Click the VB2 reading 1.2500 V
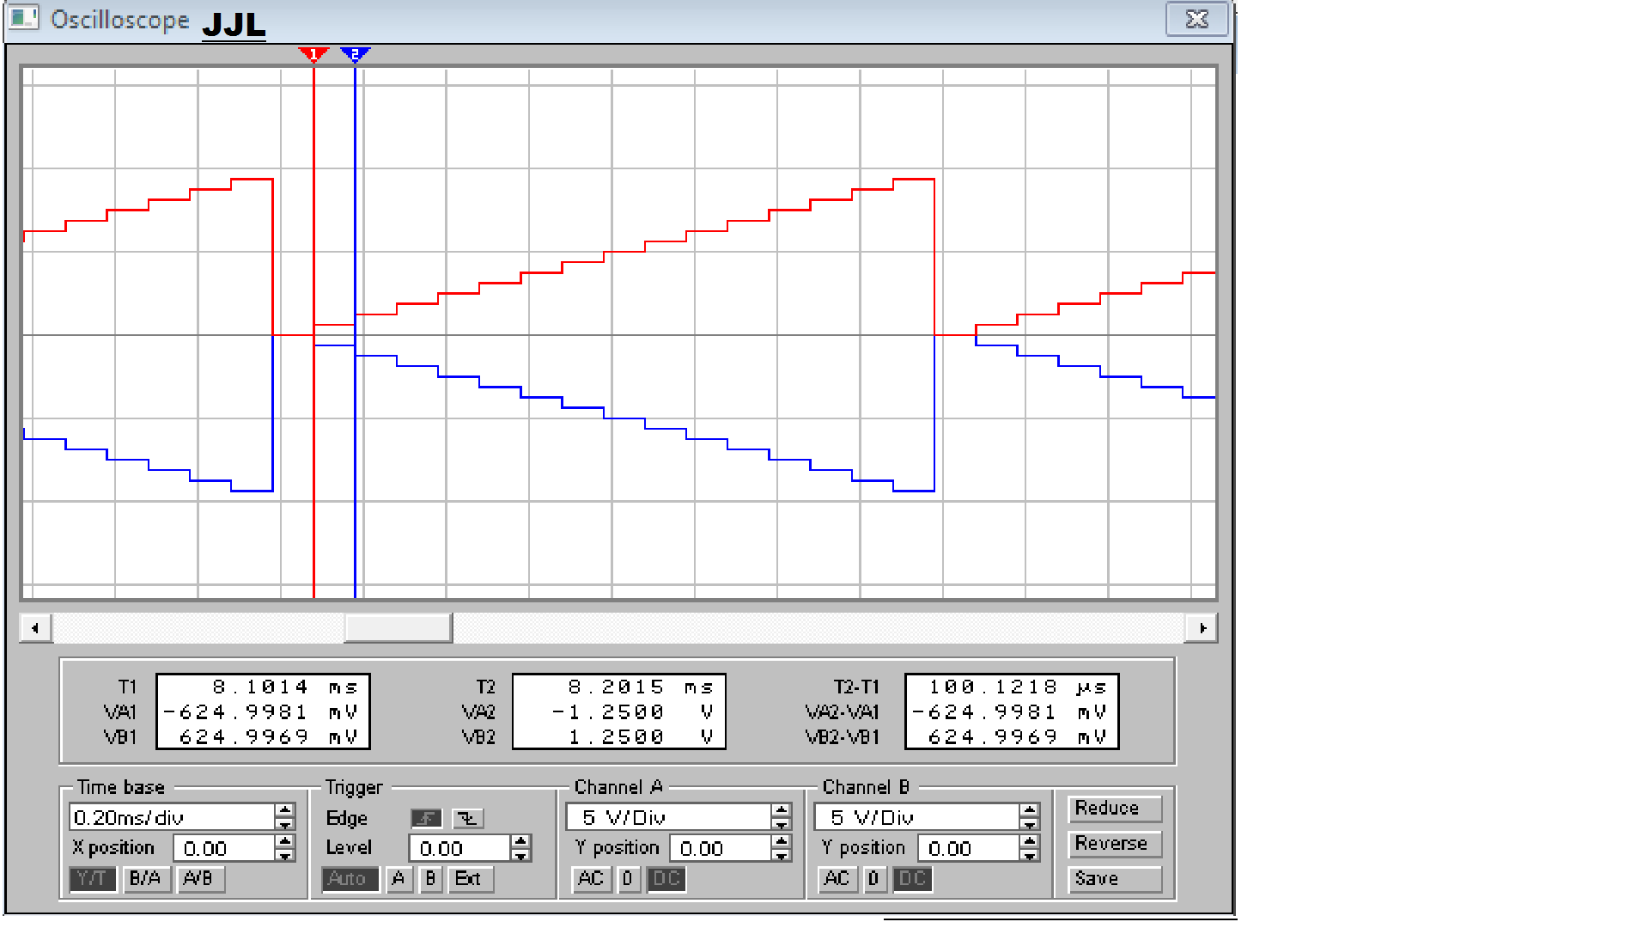The height and width of the screenshot is (928, 1649). pos(641,736)
